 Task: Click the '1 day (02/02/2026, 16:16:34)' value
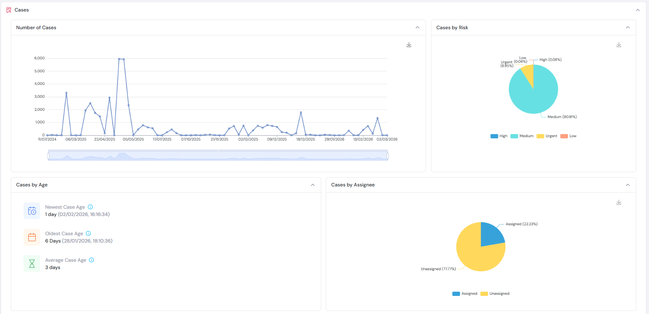tap(77, 214)
